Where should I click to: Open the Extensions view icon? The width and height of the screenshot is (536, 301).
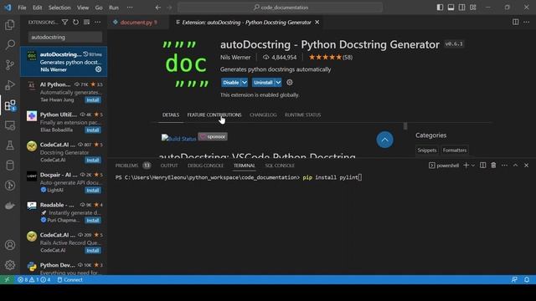pyautogui.click(x=10, y=105)
